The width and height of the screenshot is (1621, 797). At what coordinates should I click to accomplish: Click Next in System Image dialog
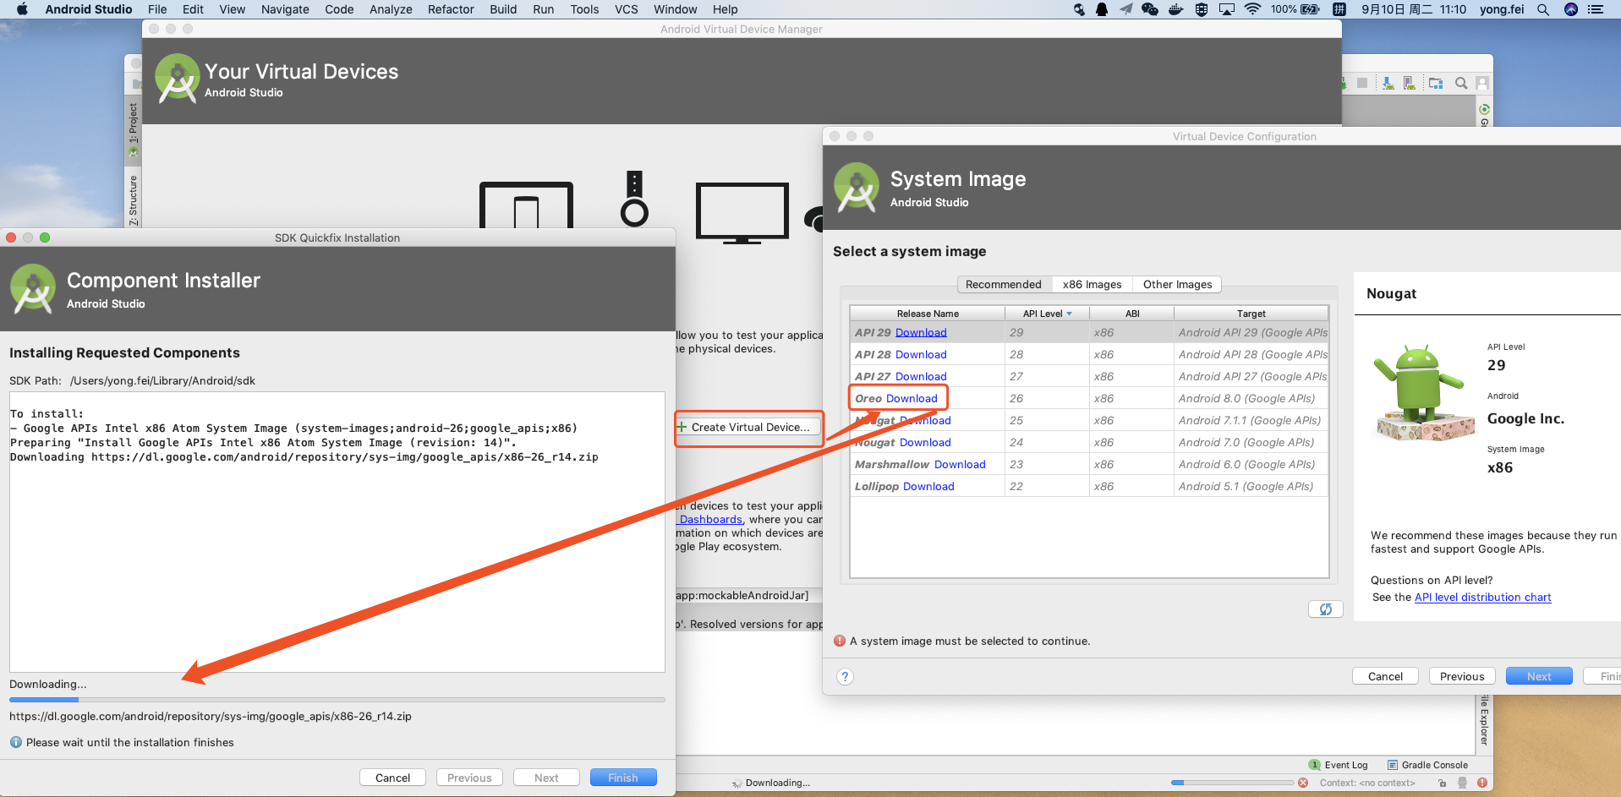pyautogui.click(x=1539, y=676)
